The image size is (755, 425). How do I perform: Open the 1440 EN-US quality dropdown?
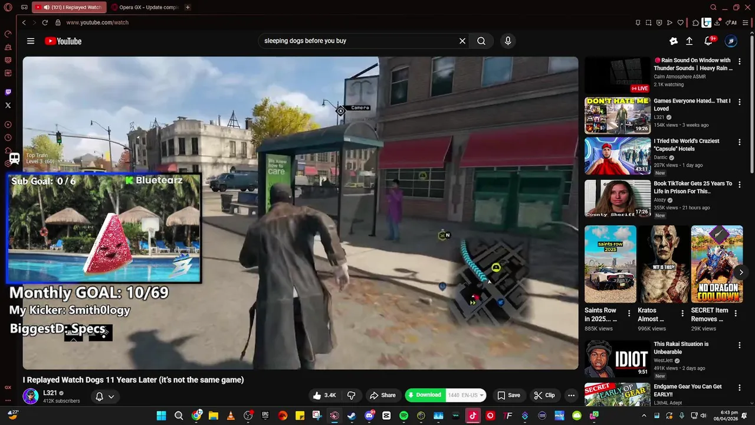466,395
